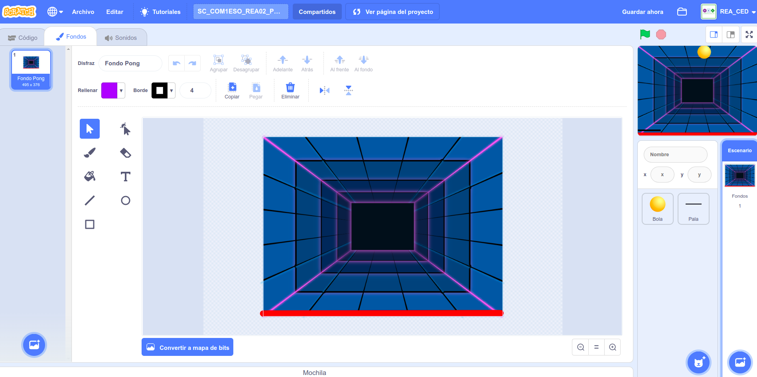Viewport: 757px width, 377px height.
Task: Pick the Text tool
Action: tap(126, 177)
